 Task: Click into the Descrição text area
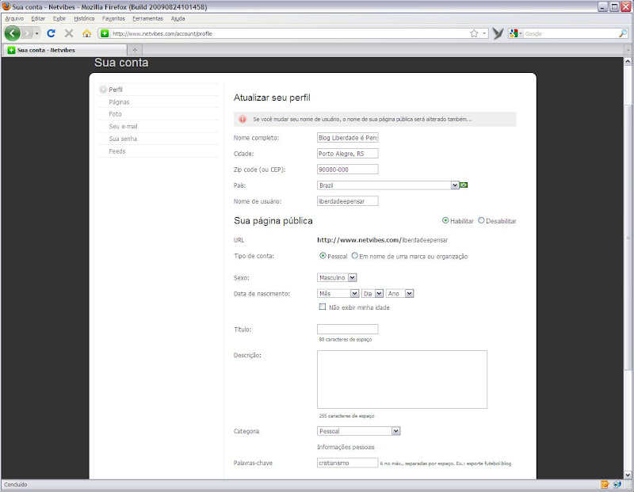coord(402,379)
